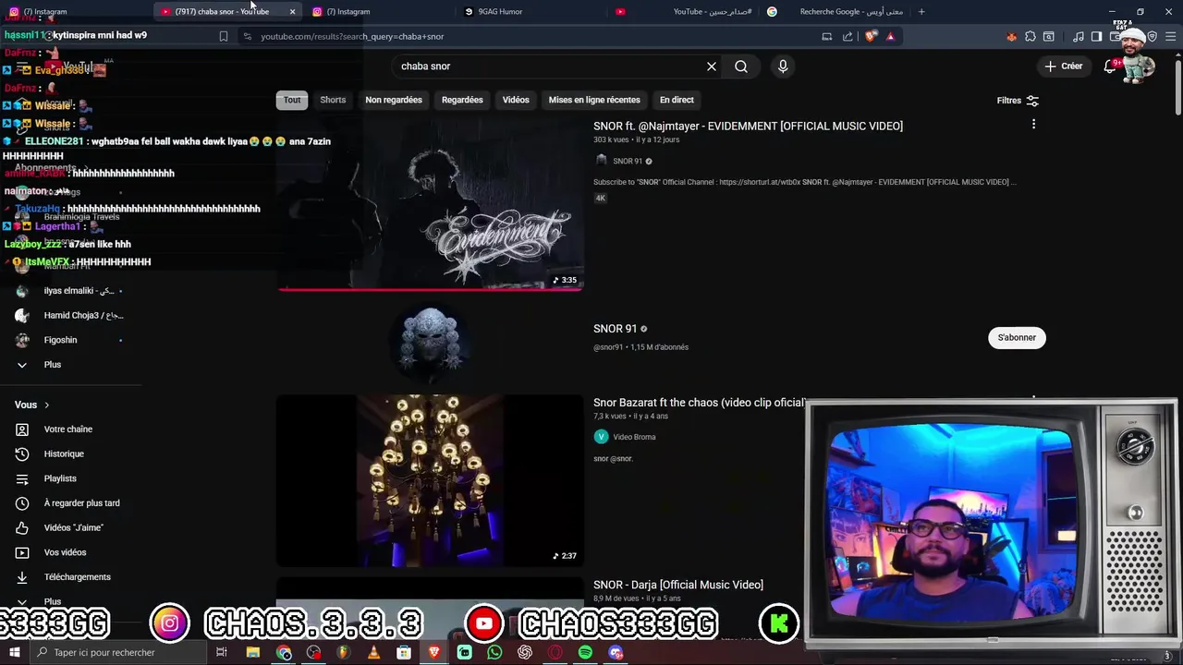The width and height of the screenshot is (1183, 665).
Task: Close the chaba snor YouTube tab
Action: pos(292,11)
